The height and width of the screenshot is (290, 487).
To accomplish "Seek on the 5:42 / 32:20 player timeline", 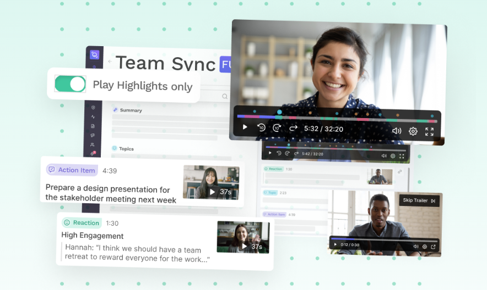I will [x=336, y=148].
